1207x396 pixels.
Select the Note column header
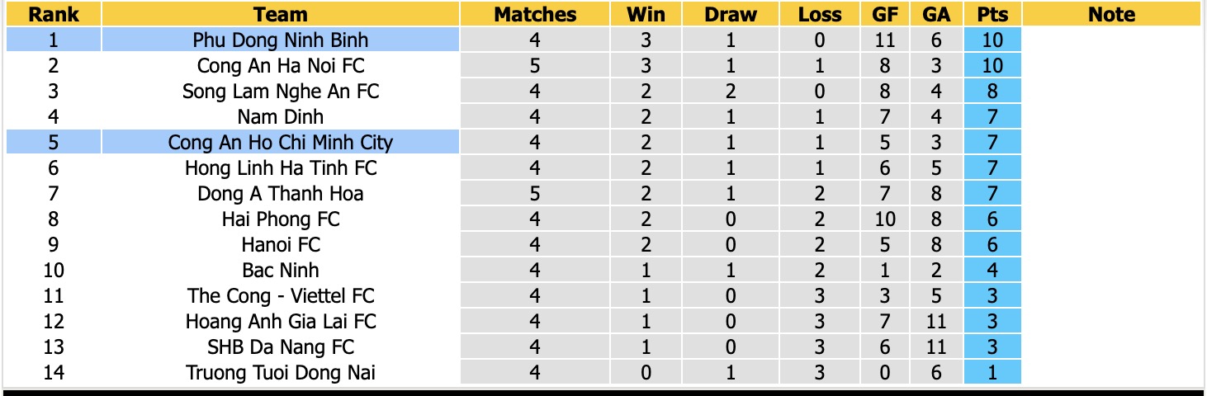[x=1111, y=14]
